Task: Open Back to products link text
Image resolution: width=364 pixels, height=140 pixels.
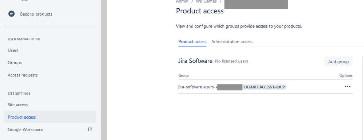Action: tap(36, 14)
